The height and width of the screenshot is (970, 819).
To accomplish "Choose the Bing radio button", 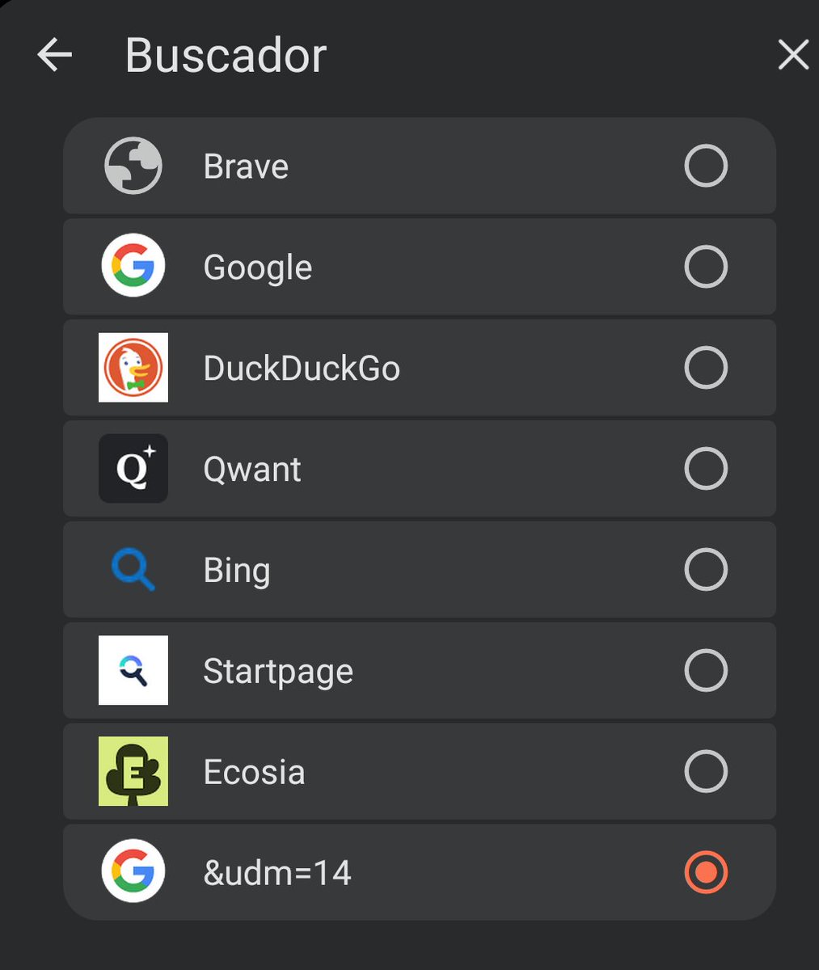I will [x=706, y=569].
